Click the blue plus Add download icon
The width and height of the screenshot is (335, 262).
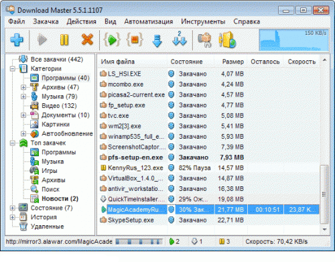(x=17, y=40)
